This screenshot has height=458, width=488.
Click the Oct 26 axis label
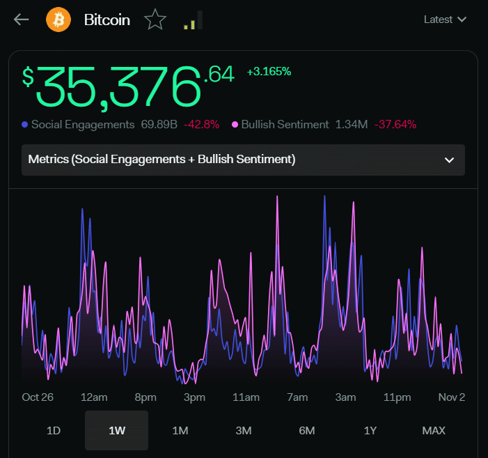pyautogui.click(x=38, y=397)
